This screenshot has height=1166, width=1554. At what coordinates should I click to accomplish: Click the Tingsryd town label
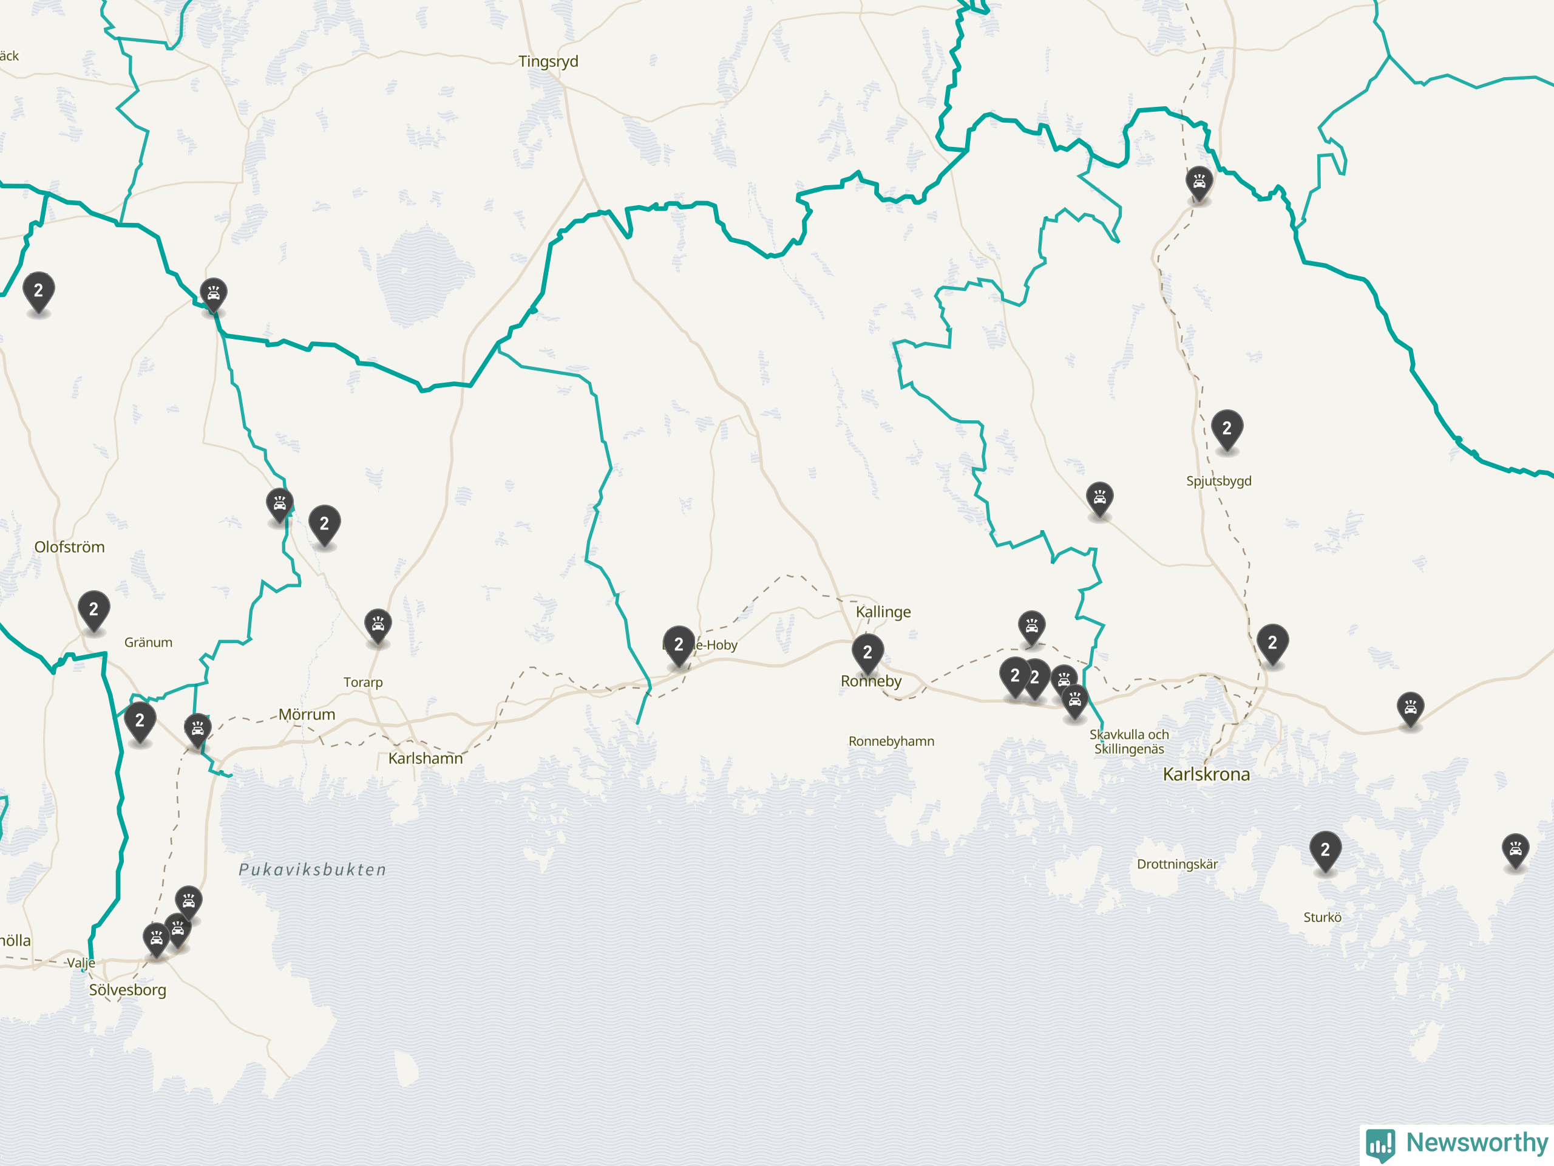coord(549,62)
